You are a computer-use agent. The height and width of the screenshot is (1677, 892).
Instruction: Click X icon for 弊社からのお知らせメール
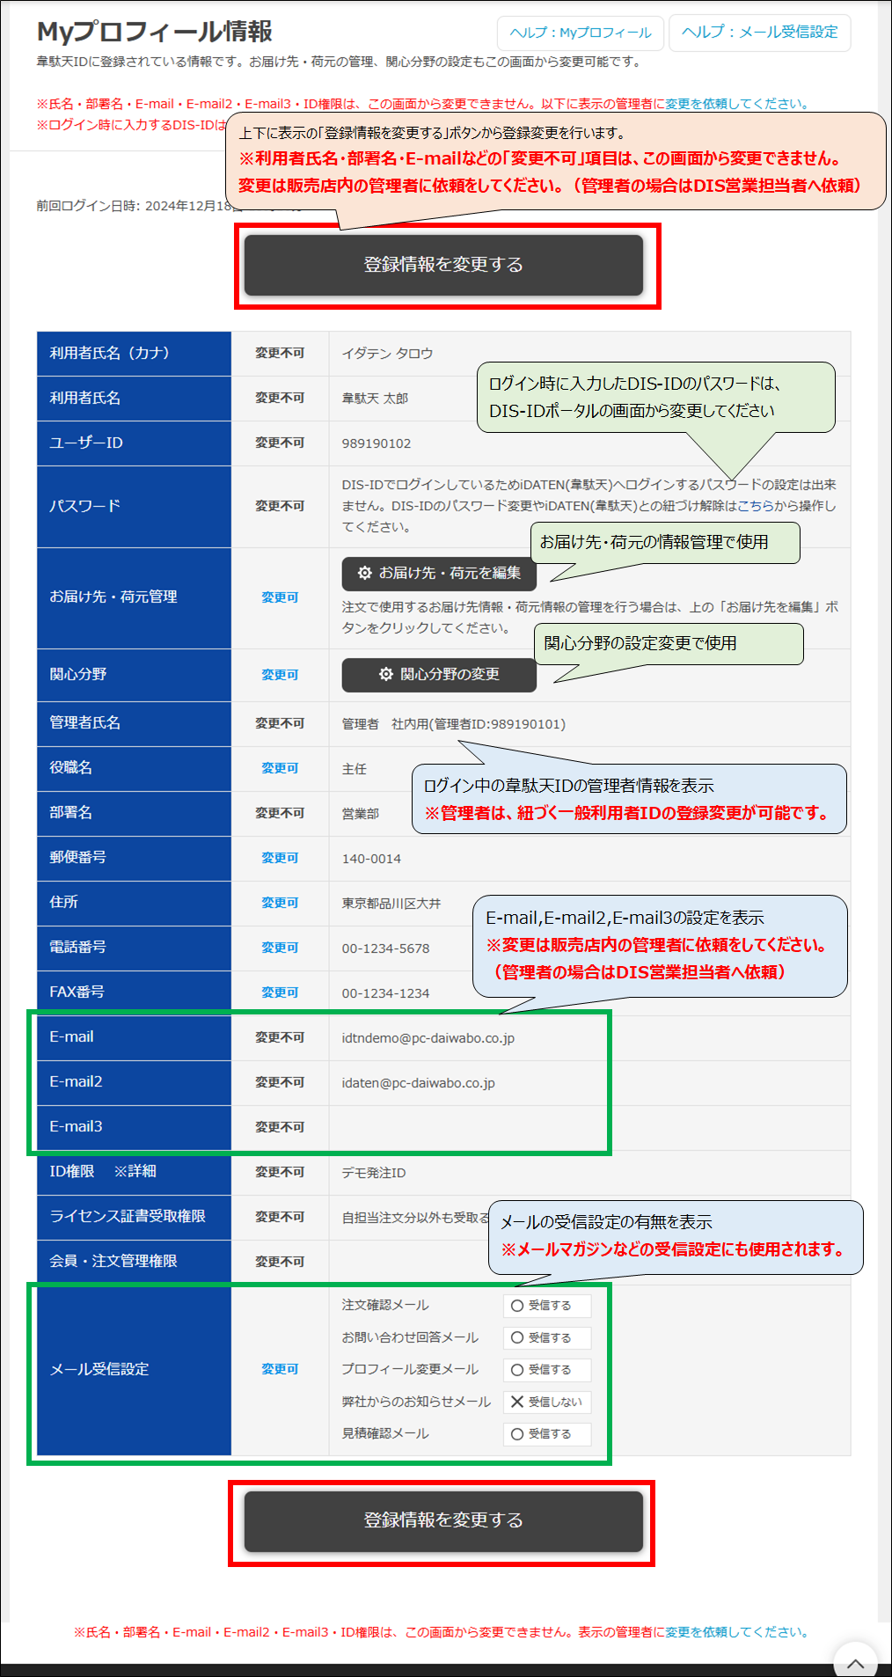(517, 1402)
